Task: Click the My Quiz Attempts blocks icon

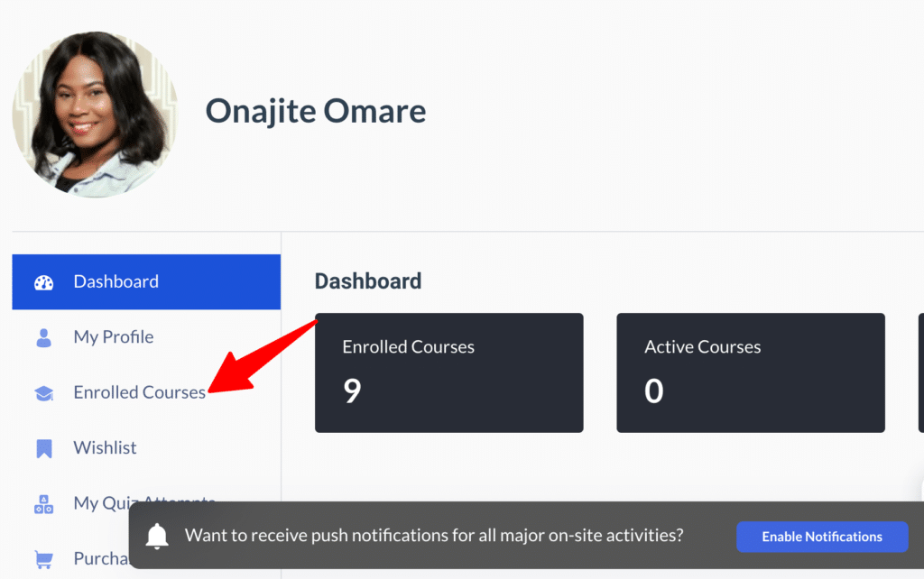Action: click(43, 504)
